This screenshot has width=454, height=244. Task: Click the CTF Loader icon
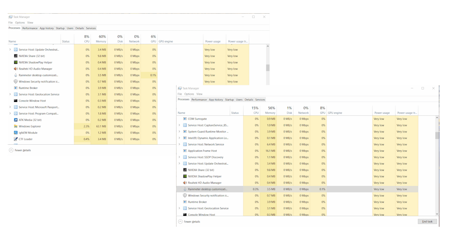pos(16,139)
